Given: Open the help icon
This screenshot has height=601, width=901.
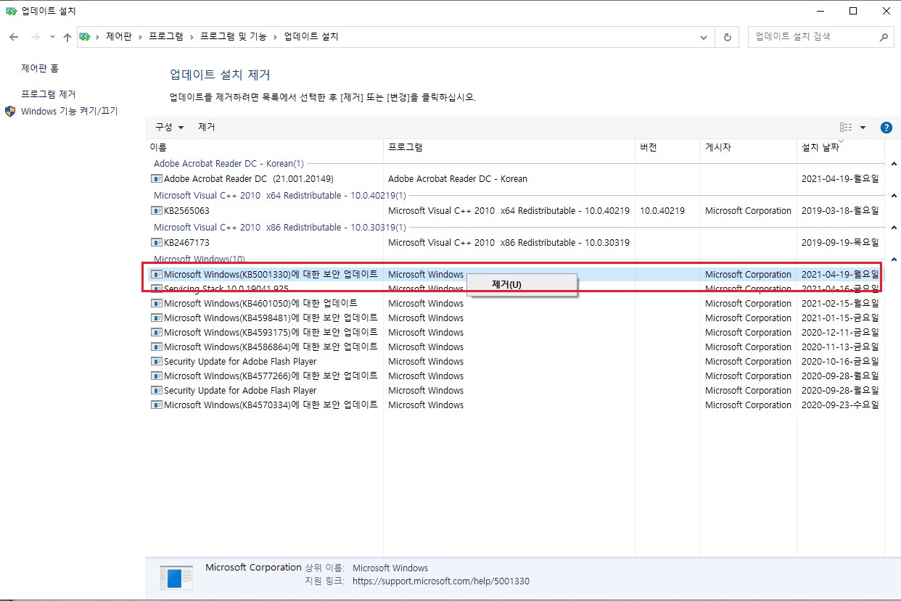Looking at the screenshot, I should (x=886, y=128).
